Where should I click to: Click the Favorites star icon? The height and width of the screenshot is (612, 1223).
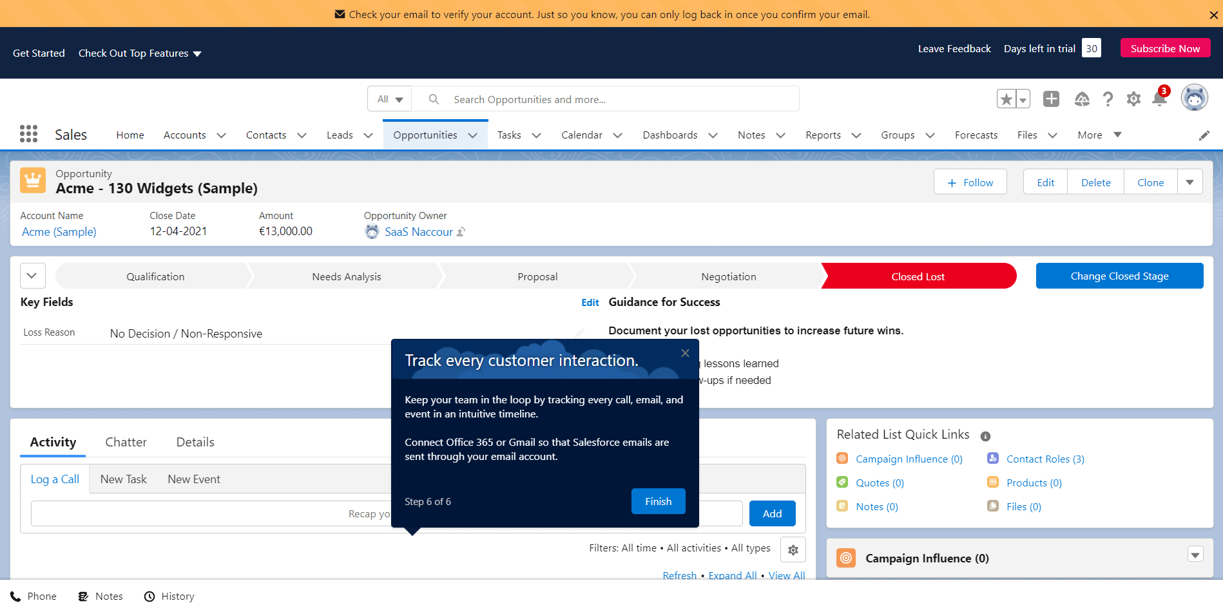1006,99
